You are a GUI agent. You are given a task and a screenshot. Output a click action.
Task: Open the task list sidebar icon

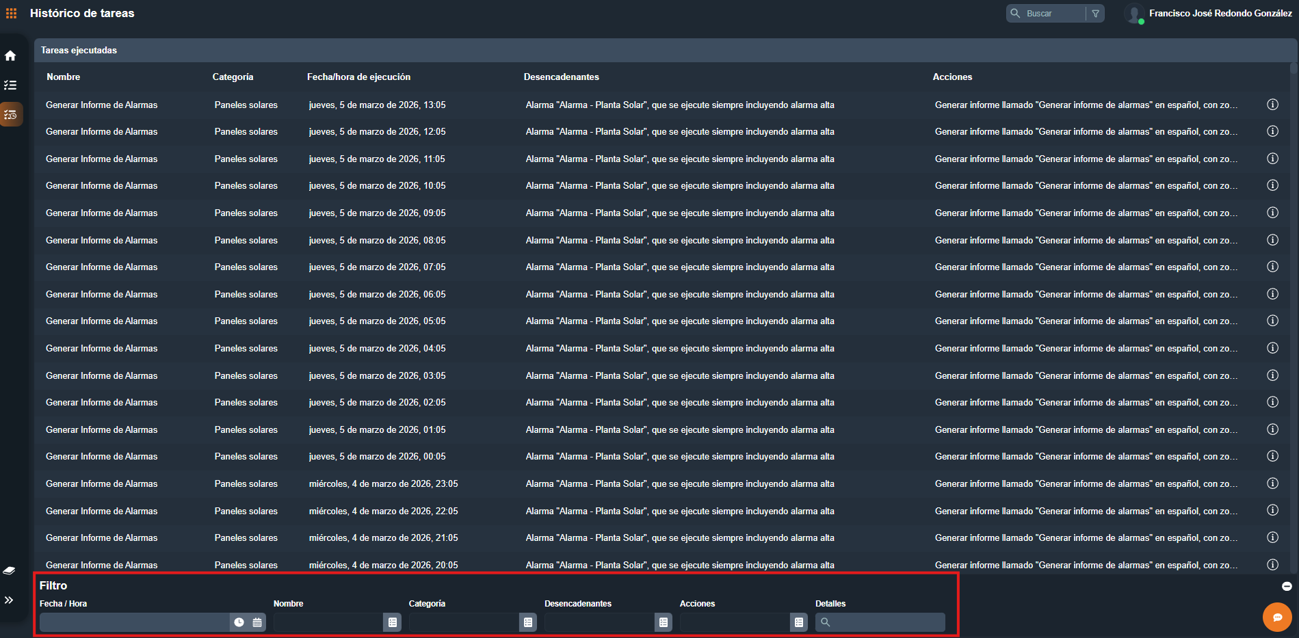[x=10, y=85]
